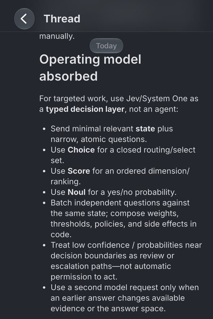Tap 'closed routing/select set' bullet text
Screen dimensions: 213x319
[x=123, y=155]
